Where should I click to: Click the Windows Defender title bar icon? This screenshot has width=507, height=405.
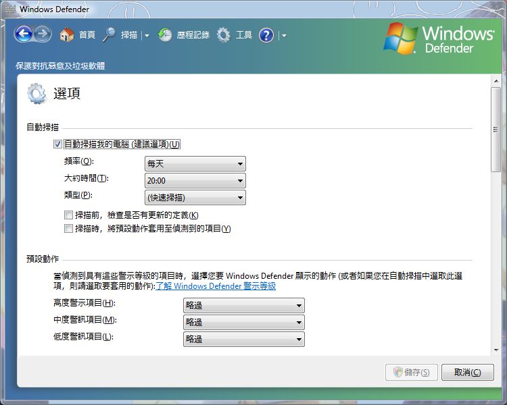tap(10, 9)
